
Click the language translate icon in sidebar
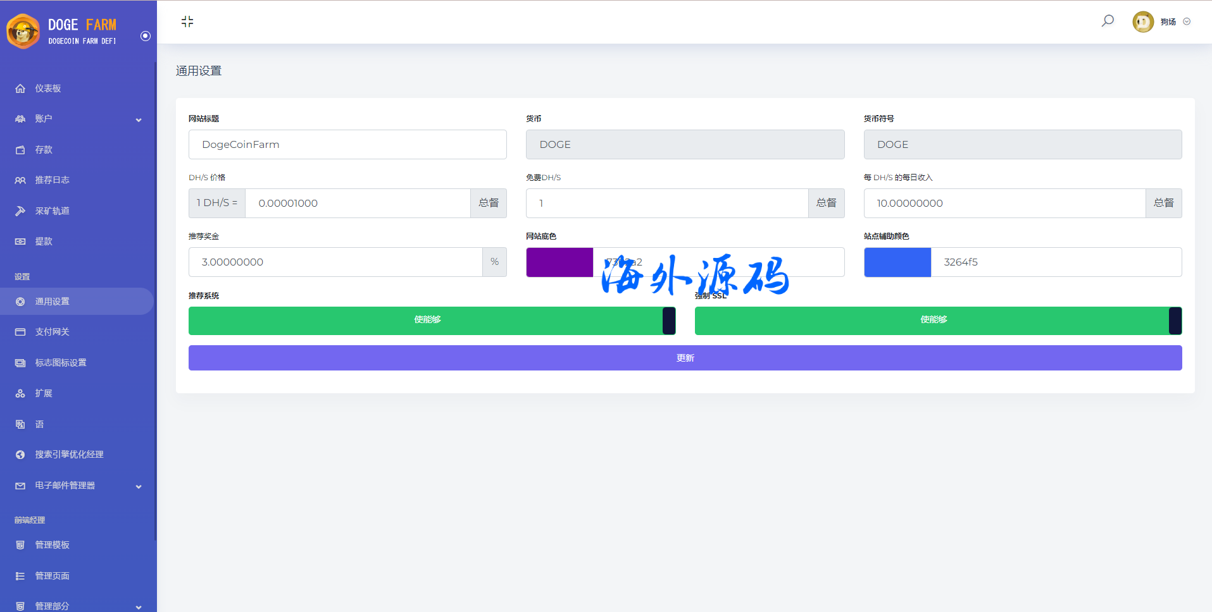(20, 424)
